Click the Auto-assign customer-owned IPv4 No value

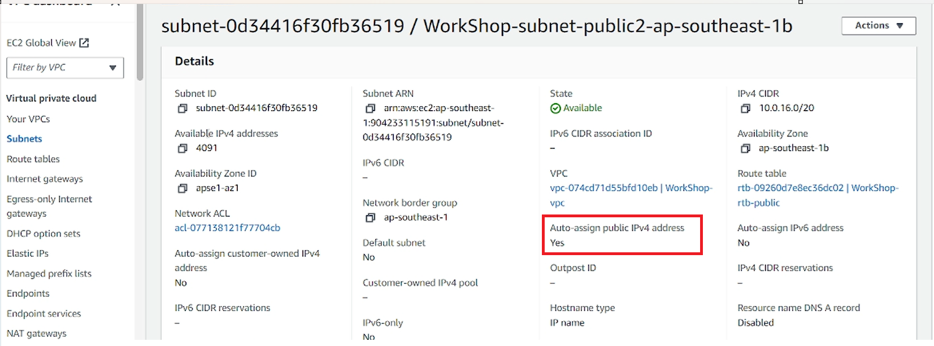click(x=181, y=283)
